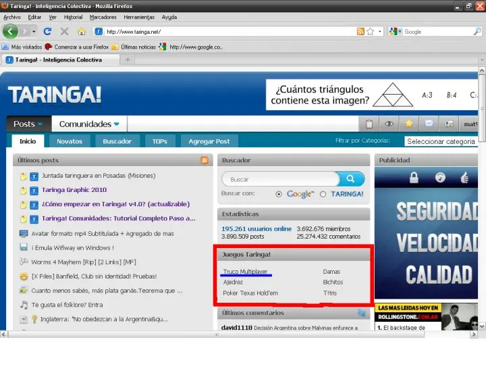Open the Marcadores menu

tap(103, 17)
